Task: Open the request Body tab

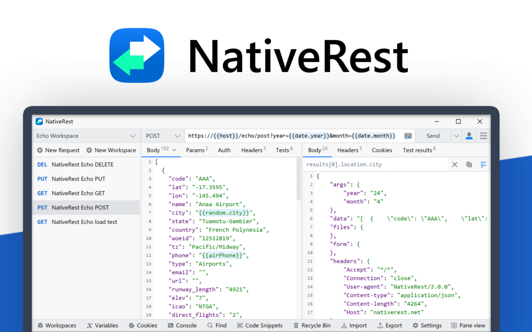Action: click(x=158, y=150)
